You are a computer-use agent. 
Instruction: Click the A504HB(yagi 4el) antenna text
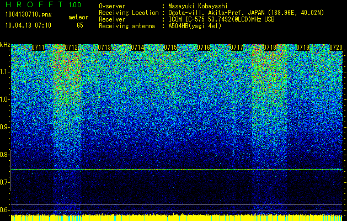pyautogui.click(x=195, y=26)
